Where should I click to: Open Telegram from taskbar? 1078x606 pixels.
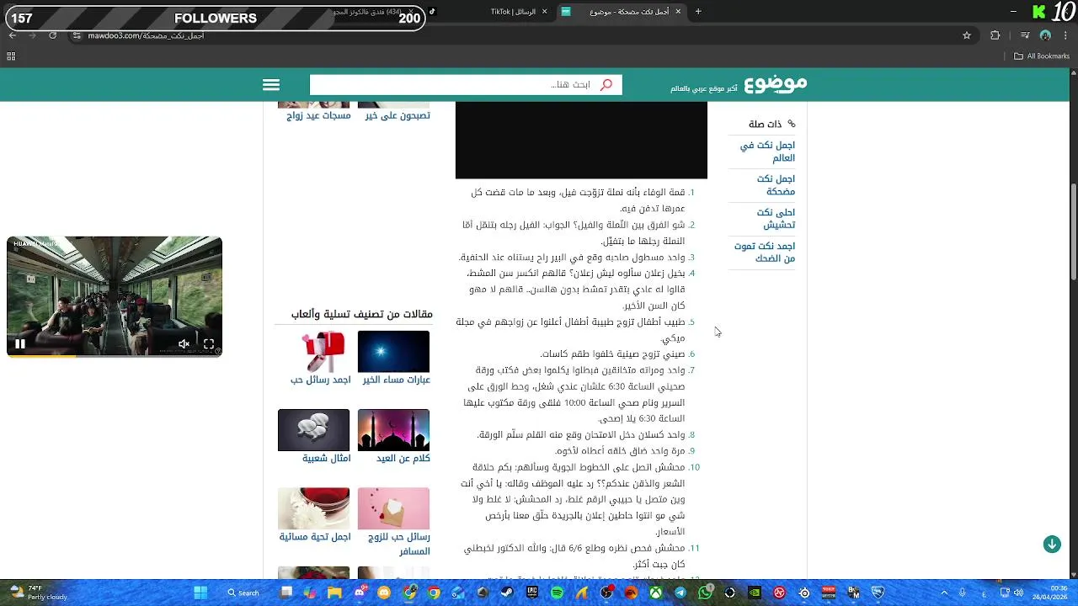point(680,593)
